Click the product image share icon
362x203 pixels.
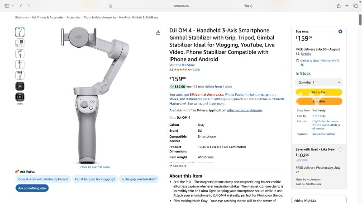click(x=158, y=33)
